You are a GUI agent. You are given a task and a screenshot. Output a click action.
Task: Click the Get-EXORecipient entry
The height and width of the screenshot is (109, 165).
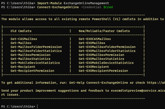(x=94, y=67)
